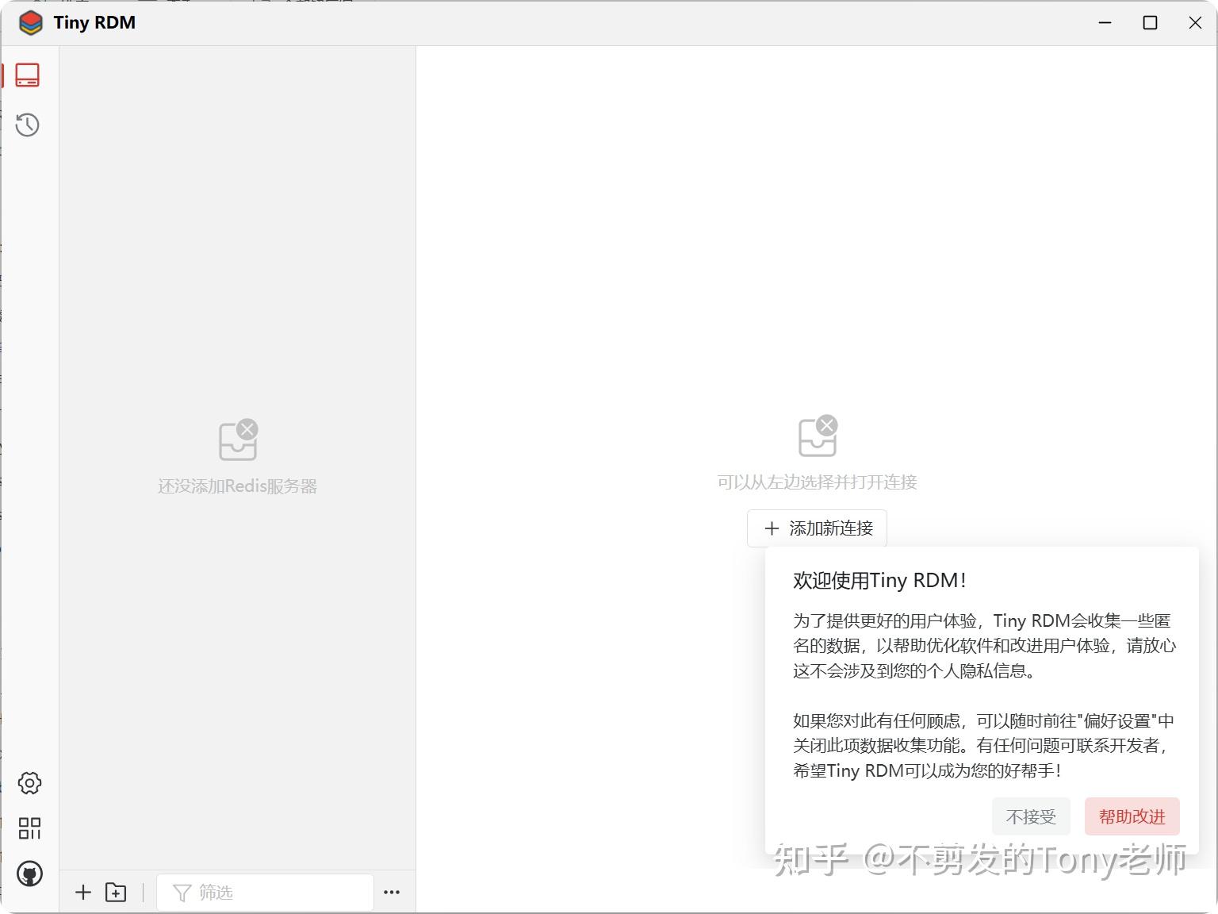Viewport: 1218px width, 914px height.
Task: Create a new group with folder-plus icon
Action: pos(116,892)
